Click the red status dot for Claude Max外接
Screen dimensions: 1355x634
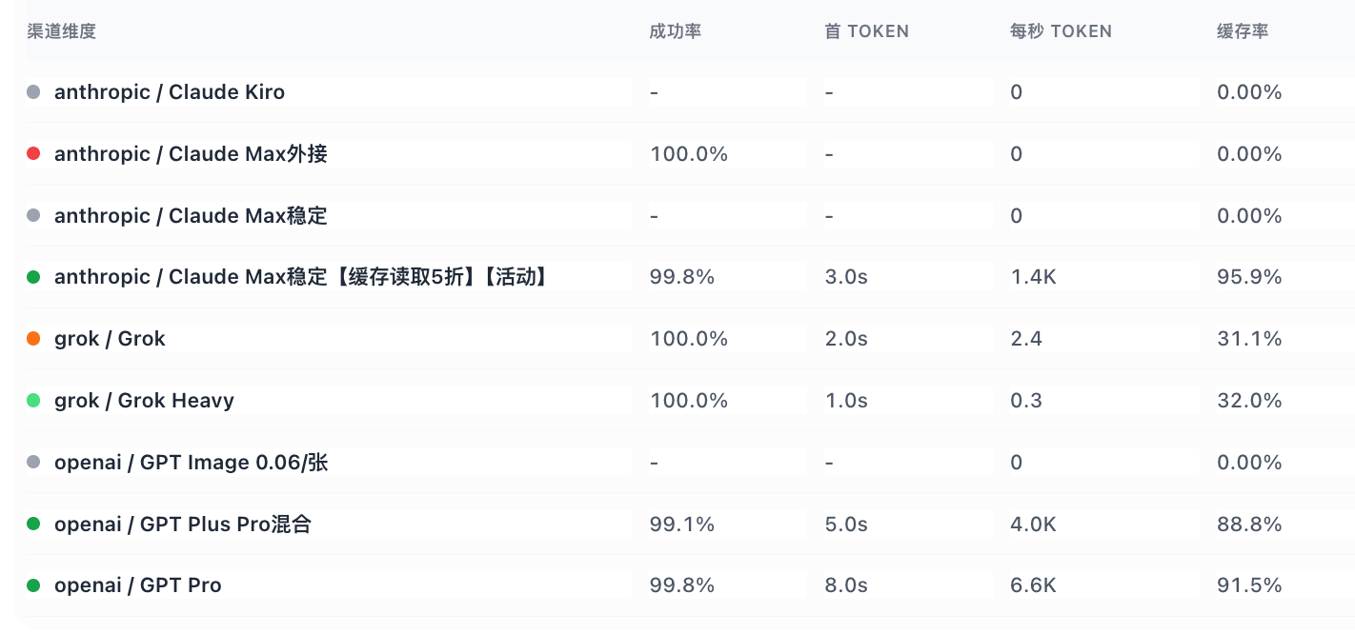(x=33, y=154)
